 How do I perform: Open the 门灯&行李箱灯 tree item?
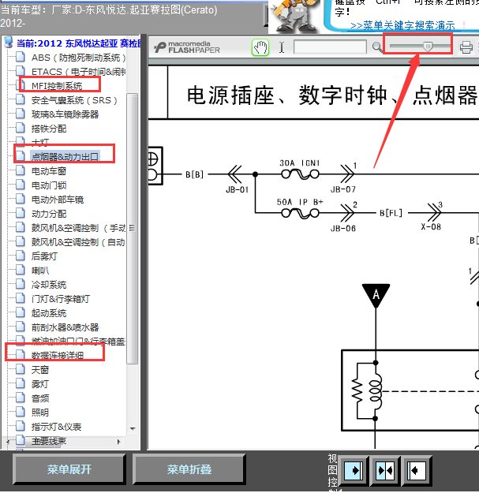click(61, 299)
